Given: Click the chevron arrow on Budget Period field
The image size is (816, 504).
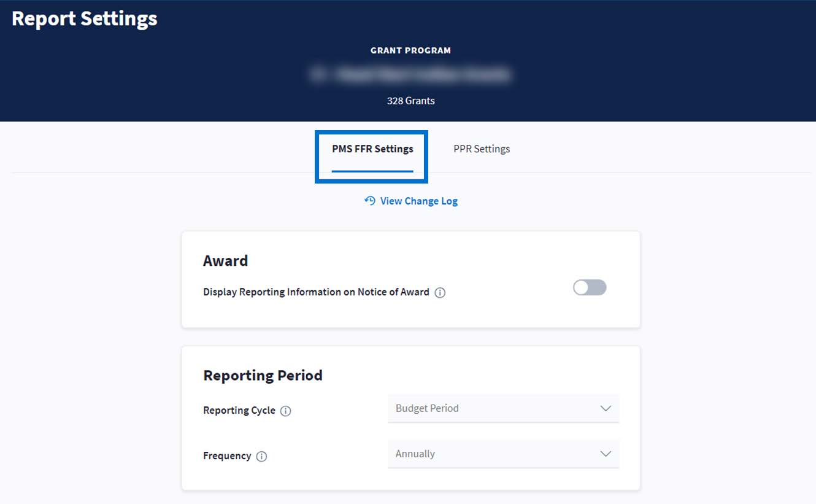Looking at the screenshot, I should [606, 408].
